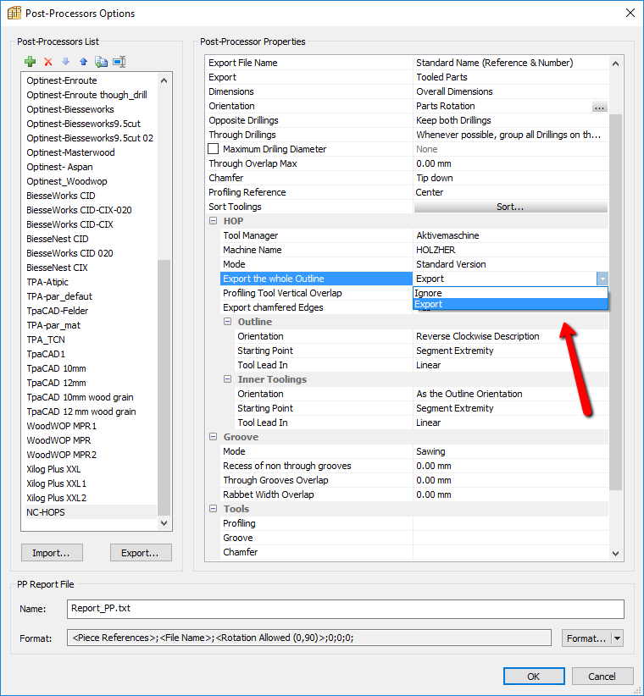Rename the selected post-processor icon
644x696 pixels.
coord(119,62)
